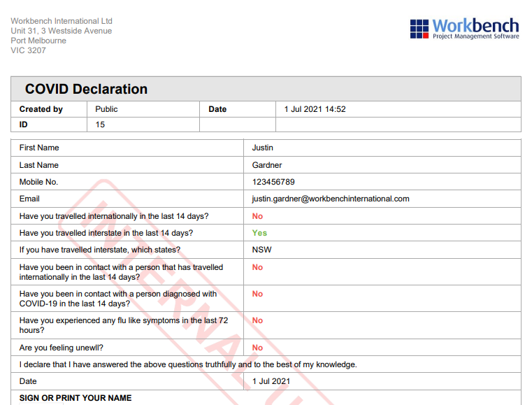Click "No" answer for travelled internationally question
This screenshot has width=532, height=405.
point(257,216)
